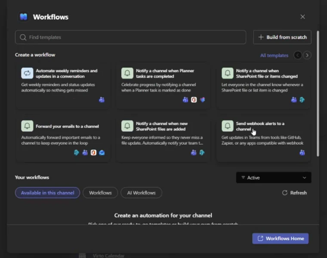Click SharePoint icon on Forward your emails card
Screen dimensions: 327x258
click(77, 153)
